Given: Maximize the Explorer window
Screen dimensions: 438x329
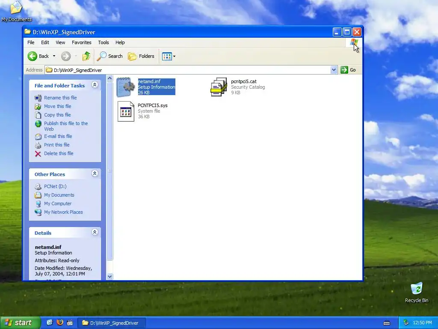Looking at the screenshot, I should (347, 32).
